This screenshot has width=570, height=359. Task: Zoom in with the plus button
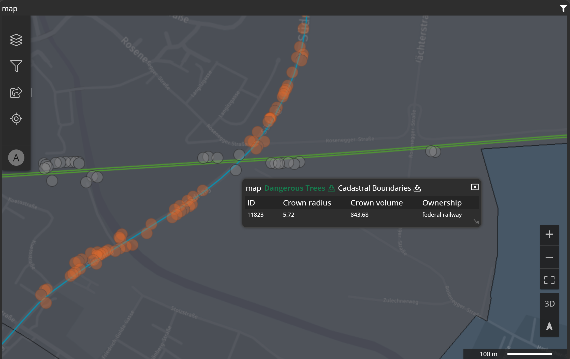549,234
